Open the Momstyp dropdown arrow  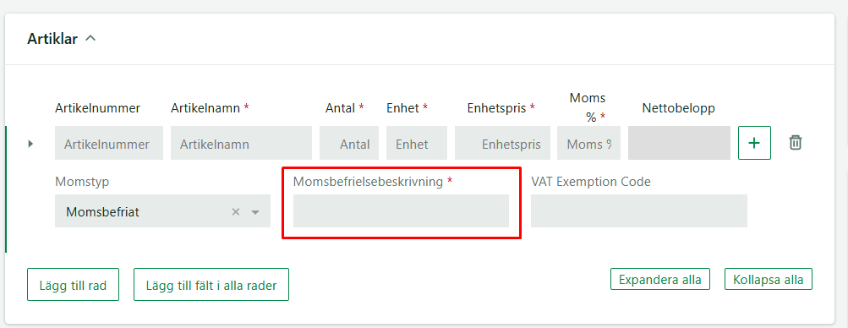255,212
